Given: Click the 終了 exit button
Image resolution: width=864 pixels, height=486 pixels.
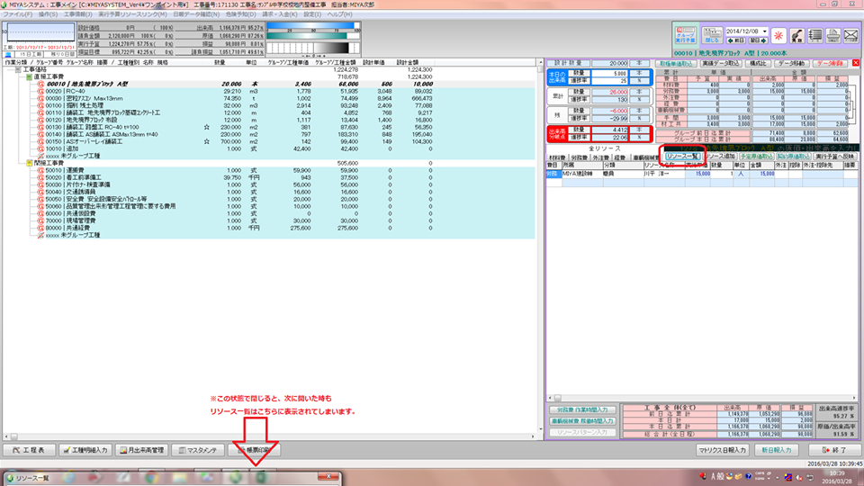Looking at the screenshot, I should pyautogui.click(x=834, y=450).
